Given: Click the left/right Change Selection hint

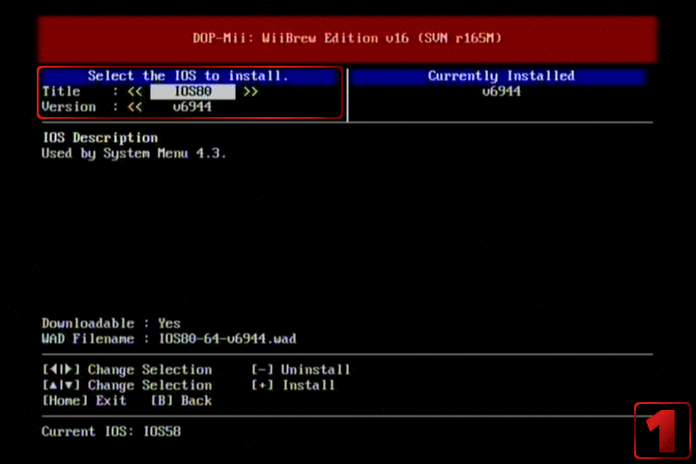Looking at the screenshot, I should point(127,369).
